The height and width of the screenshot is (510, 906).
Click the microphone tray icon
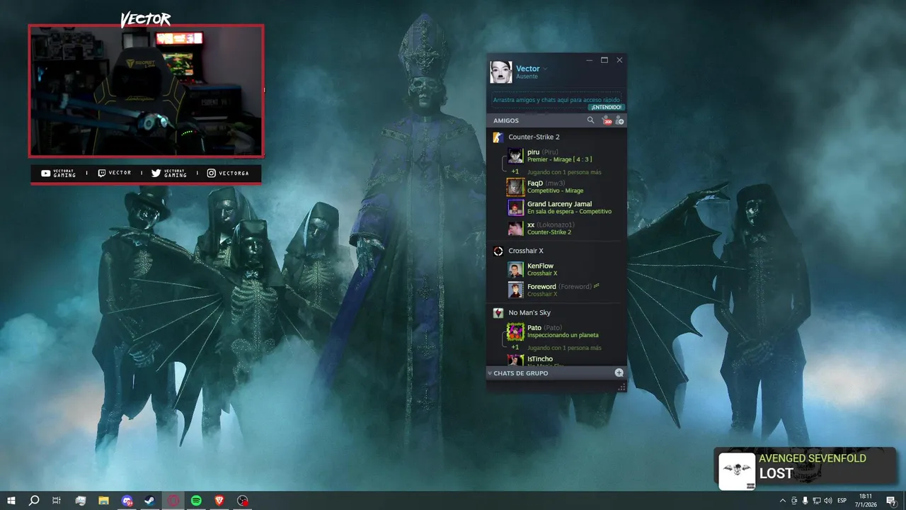805,501
